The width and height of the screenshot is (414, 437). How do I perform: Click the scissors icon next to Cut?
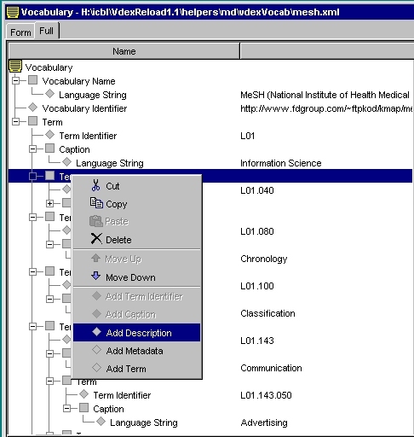pos(95,185)
